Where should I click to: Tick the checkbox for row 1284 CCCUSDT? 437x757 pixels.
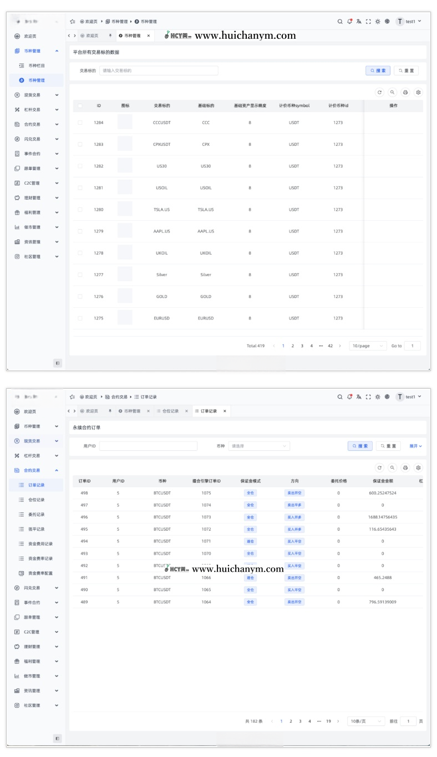80,123
